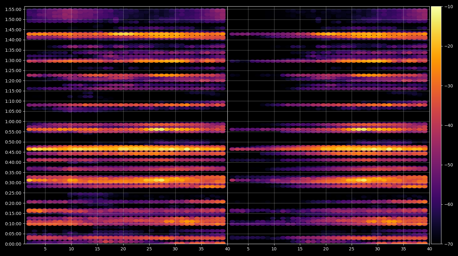Select the 1:00:00 time tick label
458x256 pixels.
click(x=13, y=122)
